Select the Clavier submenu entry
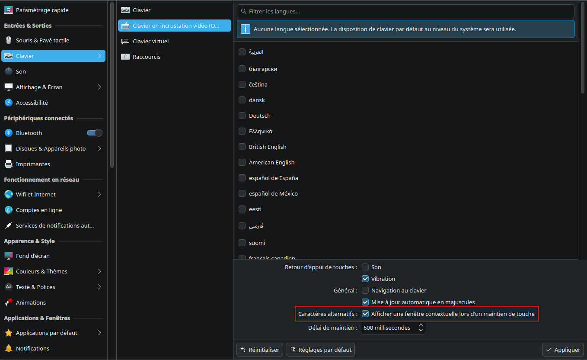 (175, 10)
